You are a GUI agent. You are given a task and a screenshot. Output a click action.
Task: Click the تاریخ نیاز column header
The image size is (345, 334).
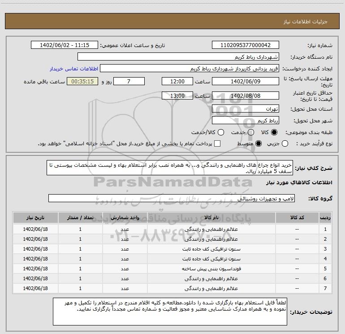tap(35, 217)
